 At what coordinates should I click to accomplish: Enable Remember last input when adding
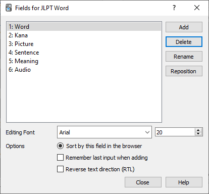click(x=60, y=158)
